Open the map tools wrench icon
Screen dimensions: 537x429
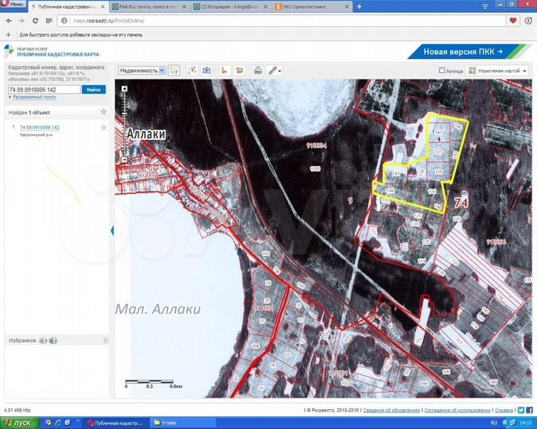pyautogui.click(x=274, y=70)
